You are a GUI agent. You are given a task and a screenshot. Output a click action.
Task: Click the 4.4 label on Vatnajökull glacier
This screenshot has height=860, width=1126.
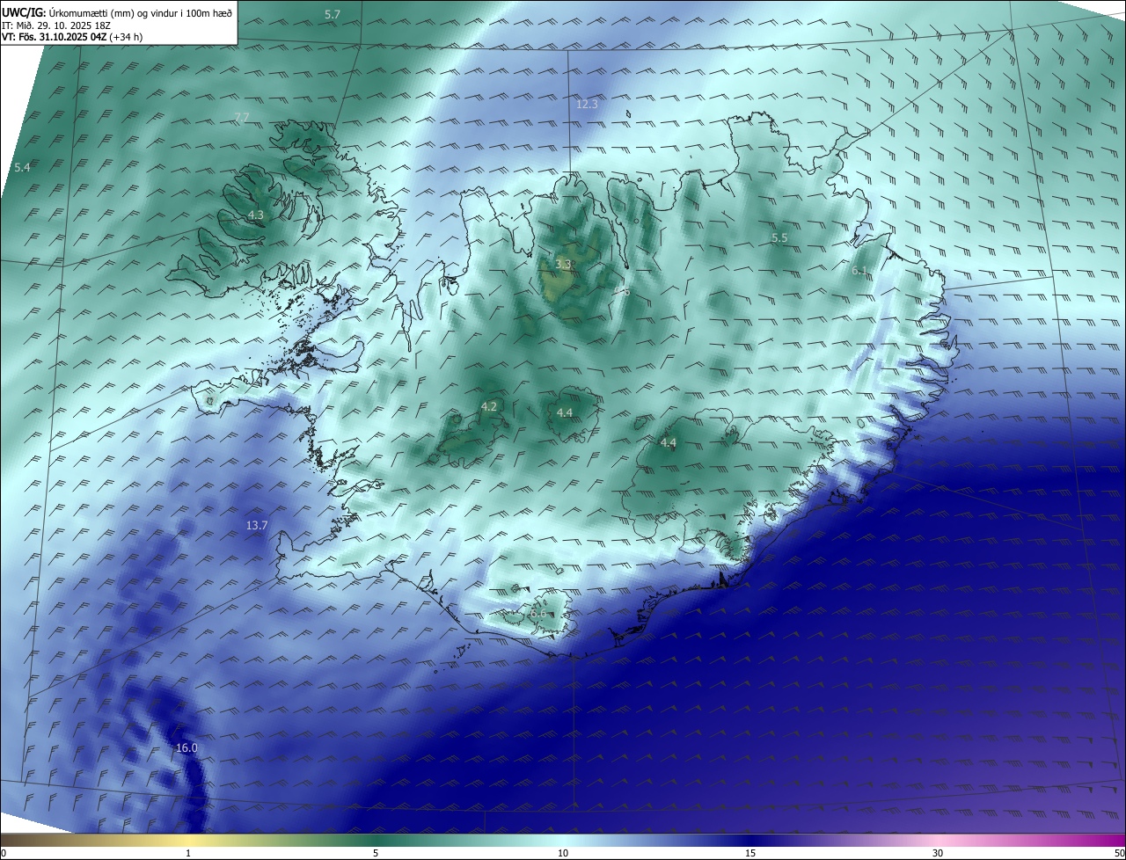click(668, 443)
